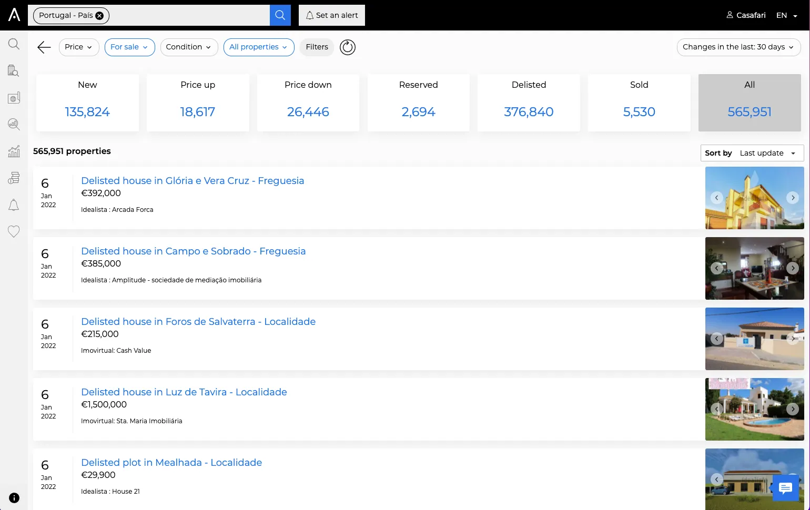The image size is (810, 510).
Task: Select the Price down tab
Action: tap(308, 103)
